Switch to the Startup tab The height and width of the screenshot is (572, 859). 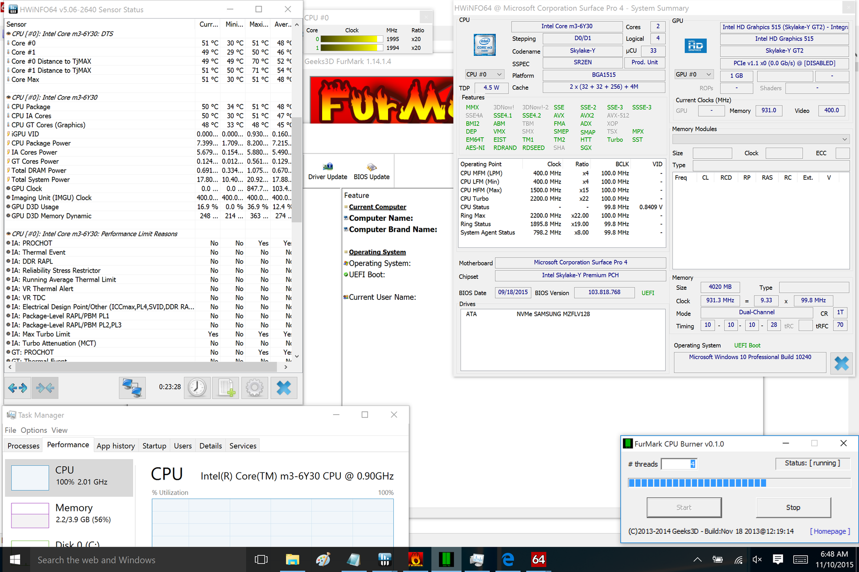[x=154, y=446]
